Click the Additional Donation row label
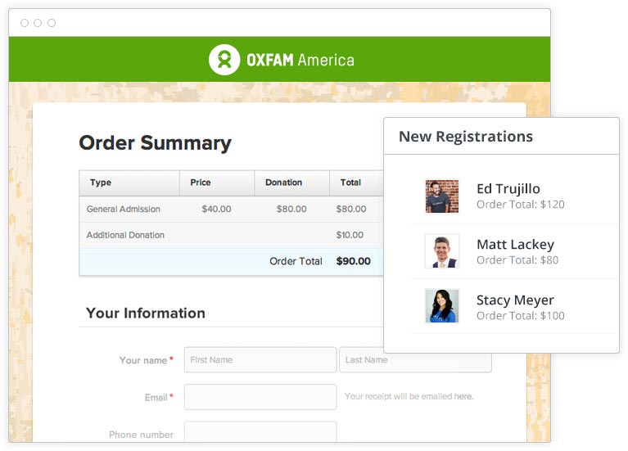Image resolution: width=628 pixels, height=451 pixels. (125, 235)
